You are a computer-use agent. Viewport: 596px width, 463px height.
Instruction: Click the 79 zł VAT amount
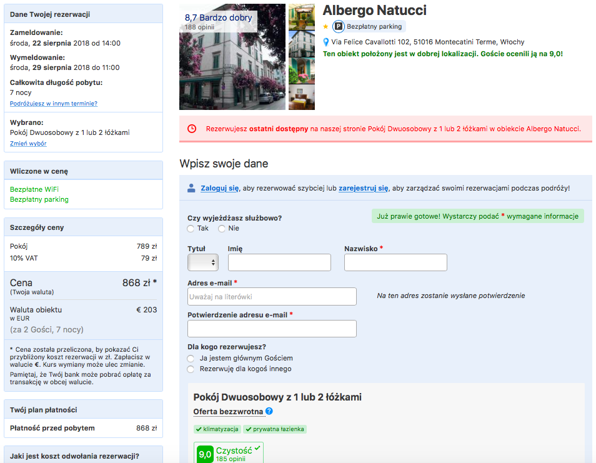149,258
